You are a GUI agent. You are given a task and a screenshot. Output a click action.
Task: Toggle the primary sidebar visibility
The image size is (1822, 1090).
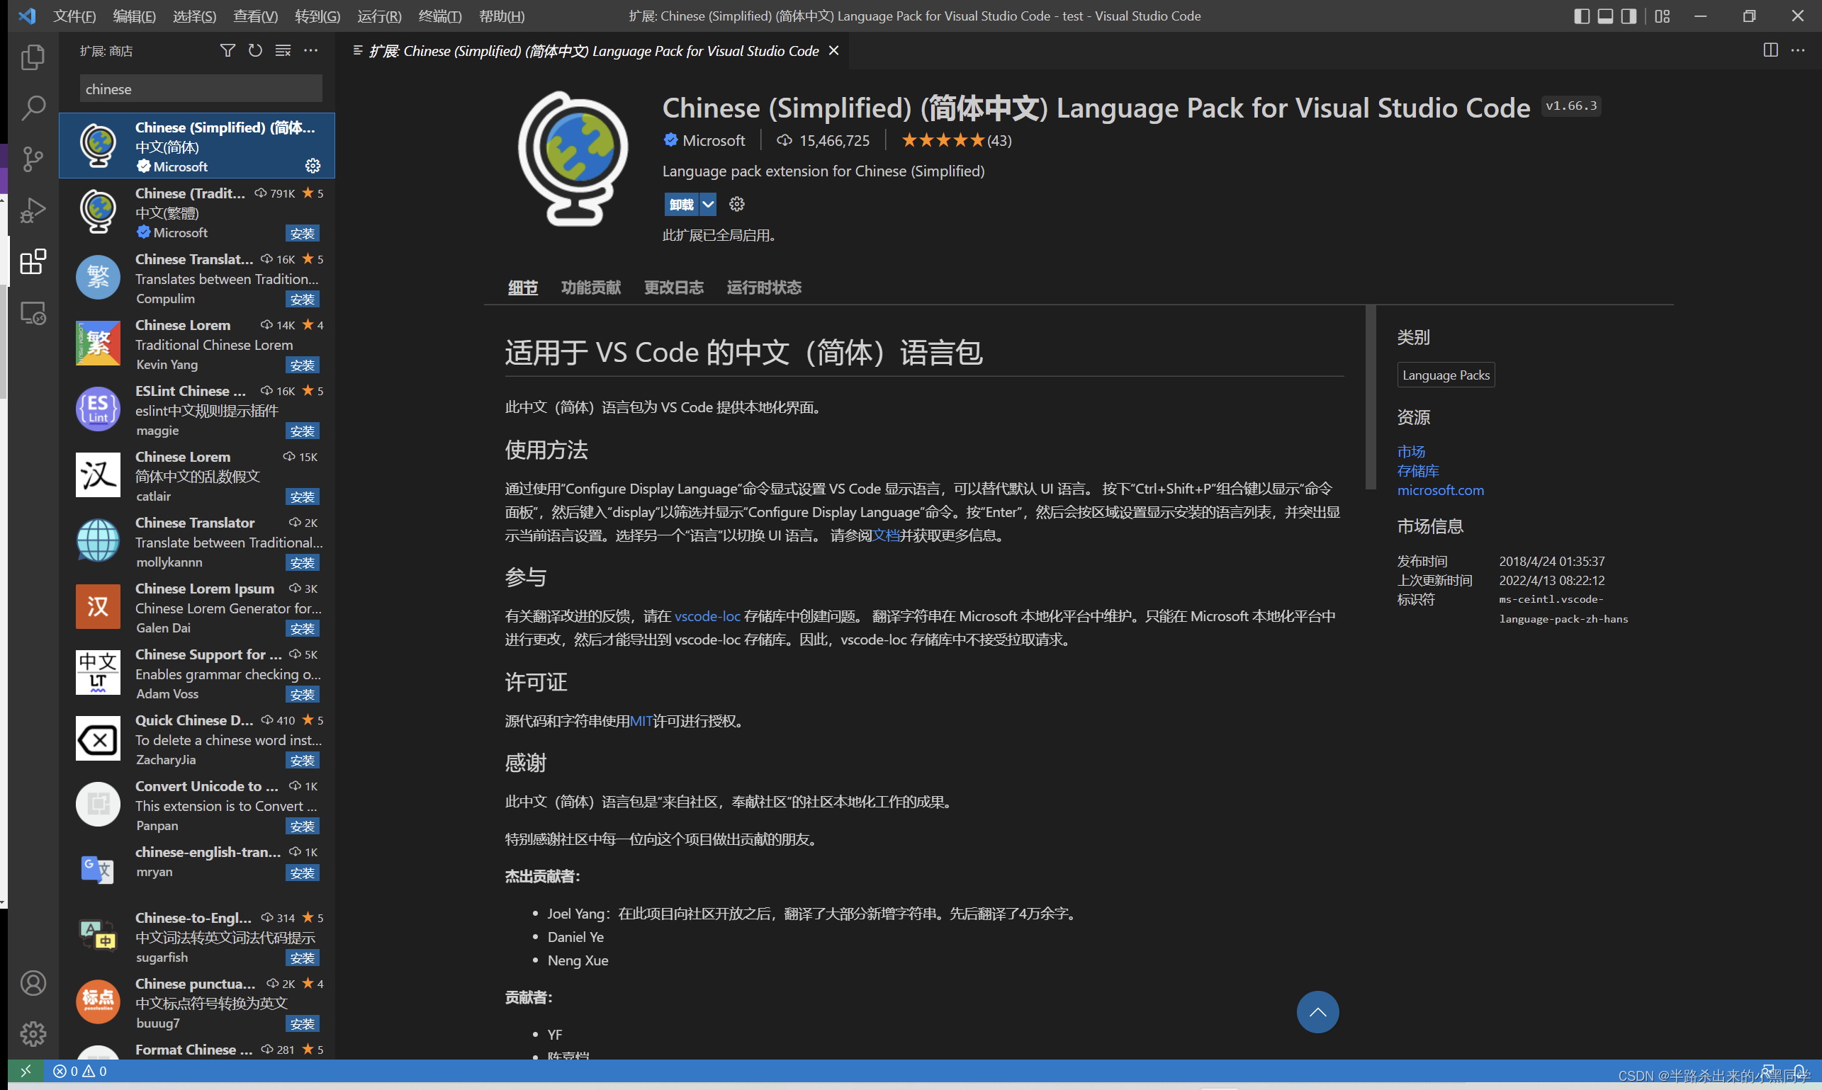1582,16
